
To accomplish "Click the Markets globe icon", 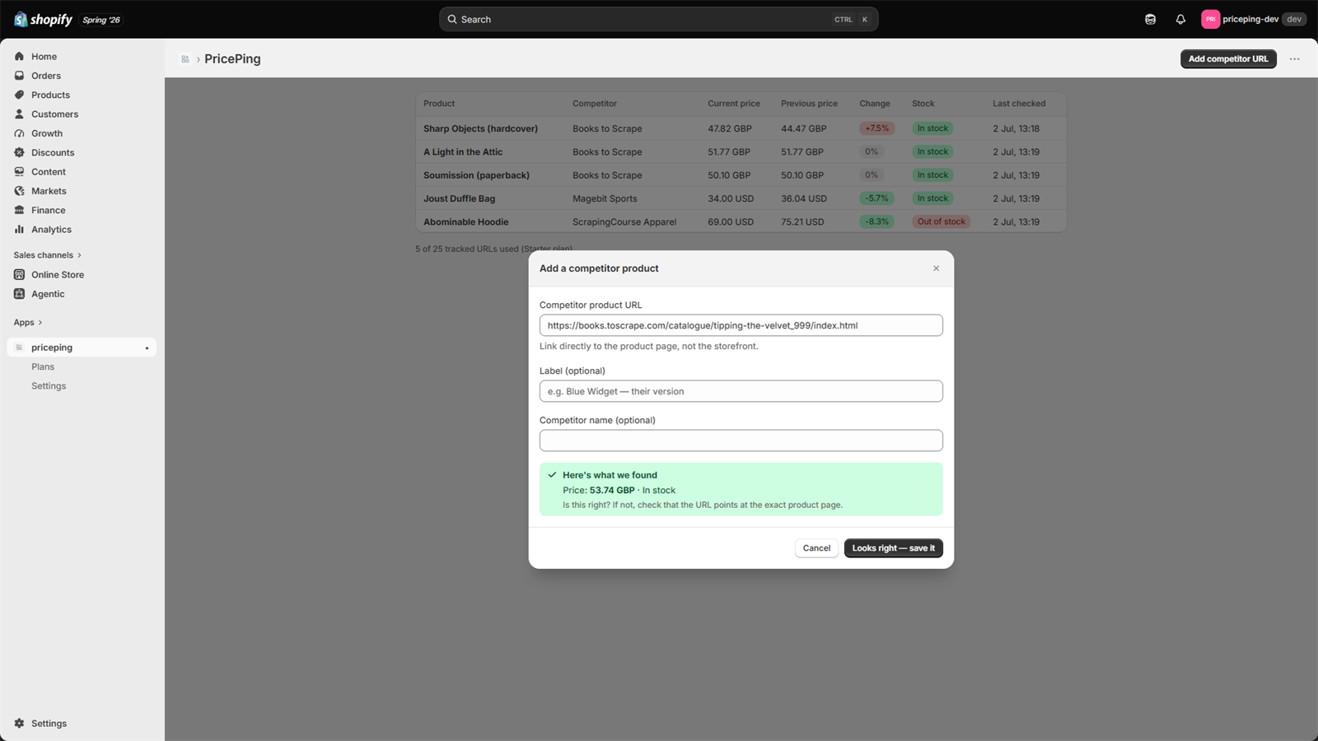I will pyautogui.click(x=19, y=191).
